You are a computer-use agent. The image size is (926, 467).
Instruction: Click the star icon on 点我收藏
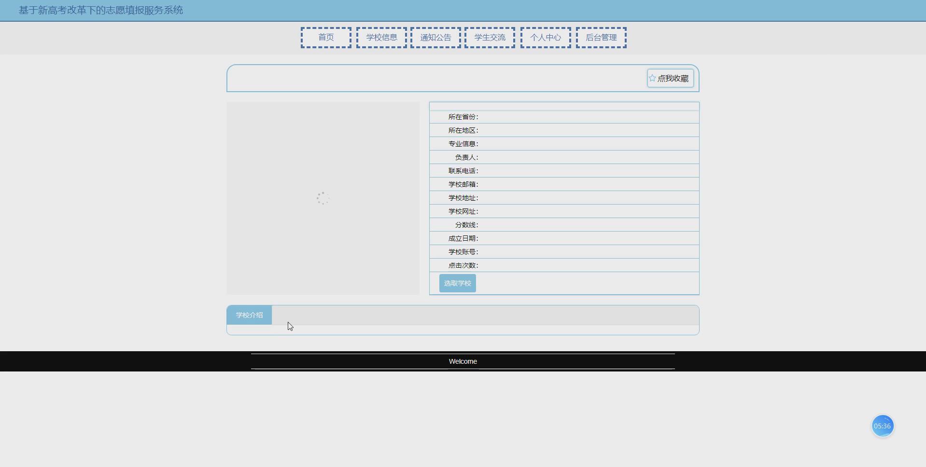652,78
